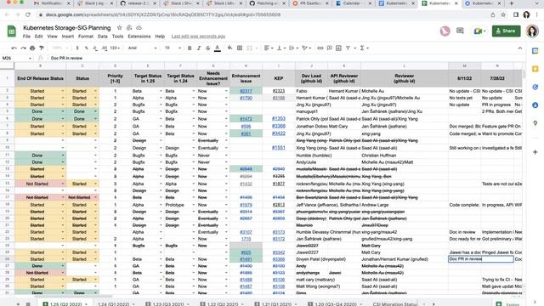Open the fill color picker
The width and height of the screenshot is (544, 306).
point(229,48)
